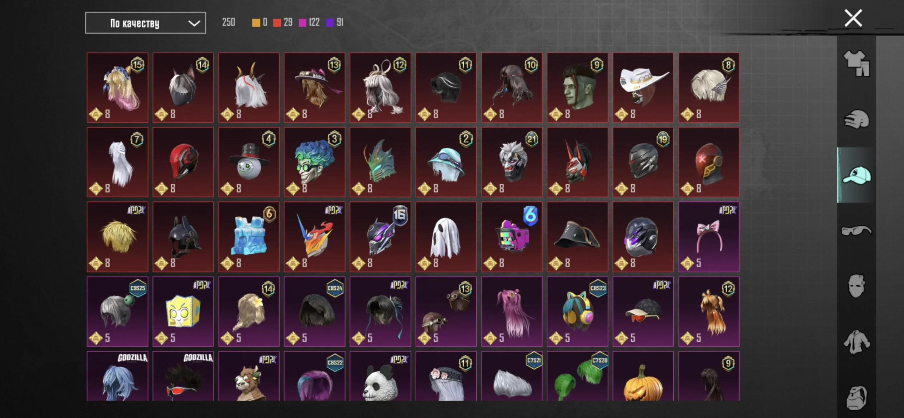Filter by the orange rarity swatch
The image size is (904, 418).
(x=256, y=23)
